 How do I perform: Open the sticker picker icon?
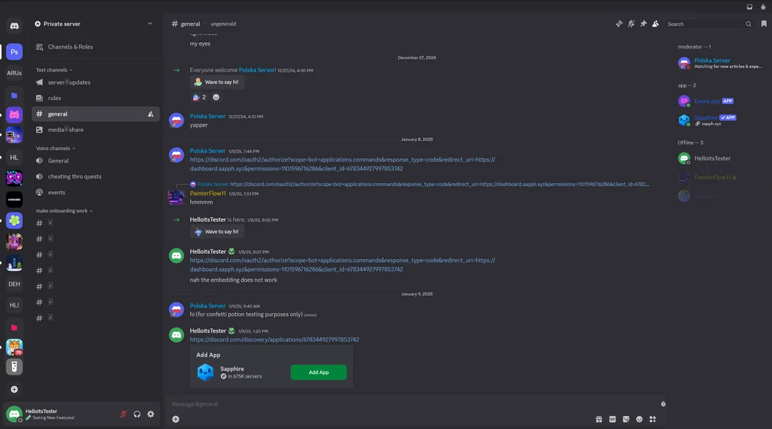click(x=625, y=419)
